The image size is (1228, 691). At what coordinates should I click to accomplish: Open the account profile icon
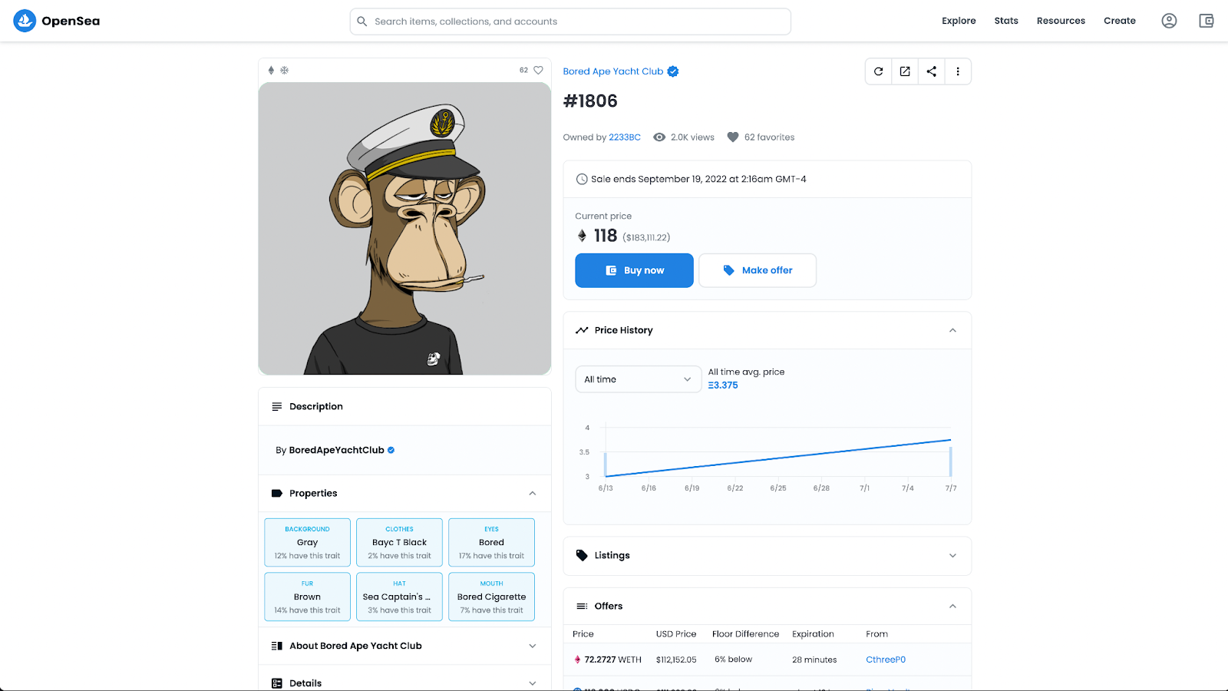[1169, 21]
